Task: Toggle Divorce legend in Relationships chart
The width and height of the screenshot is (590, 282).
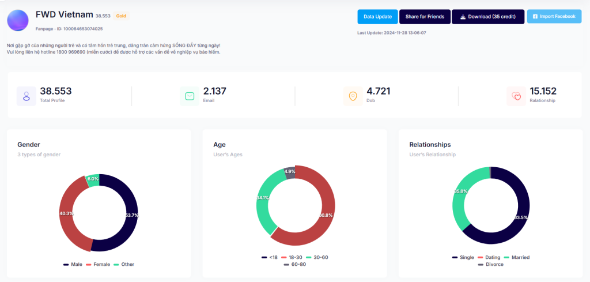Action: [491, 265]
